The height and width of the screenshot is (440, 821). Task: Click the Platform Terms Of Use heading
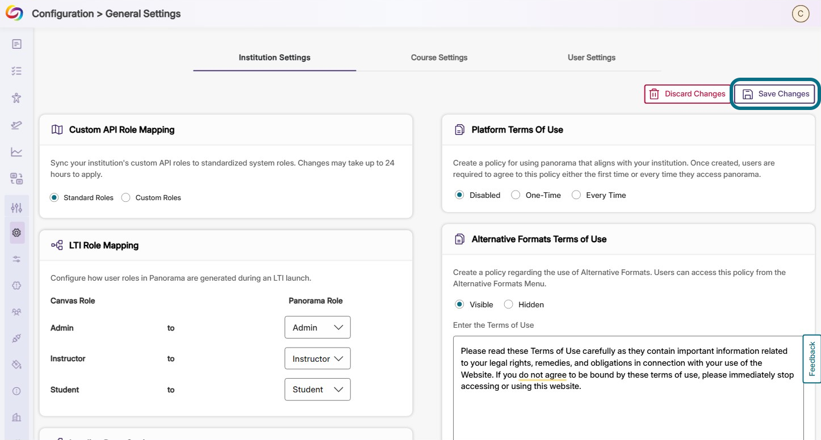click(x=517, y=130)
